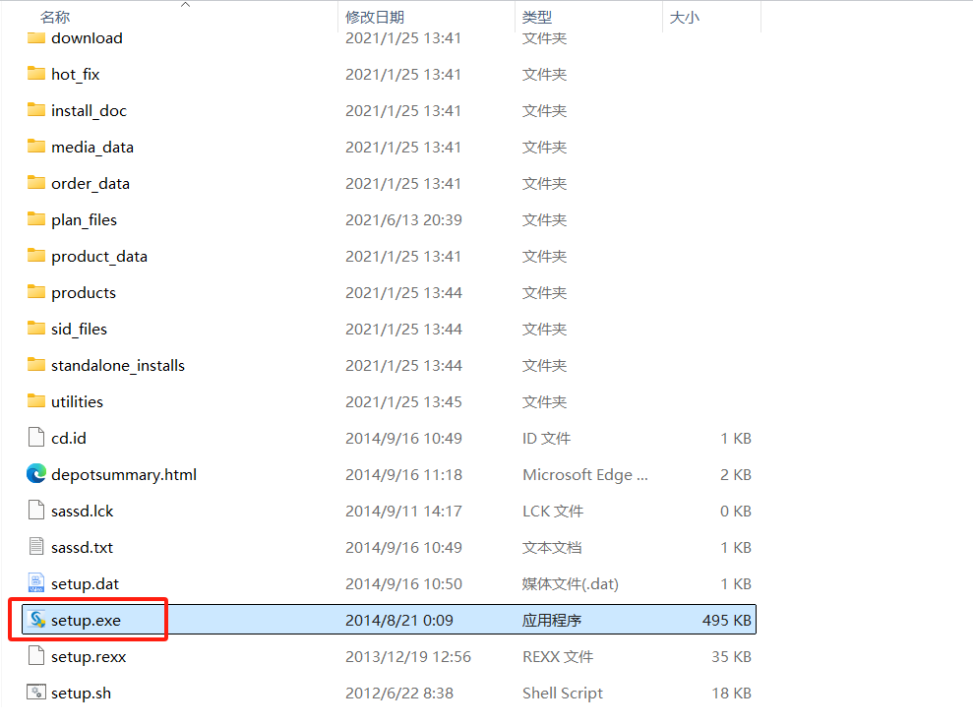Select the folder name utilities
The image size is (973, 725).
(x=77, y=401)
